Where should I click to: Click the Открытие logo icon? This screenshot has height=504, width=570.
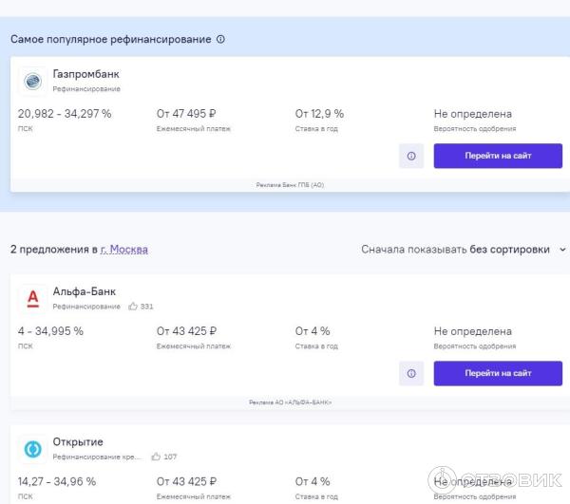32,449
